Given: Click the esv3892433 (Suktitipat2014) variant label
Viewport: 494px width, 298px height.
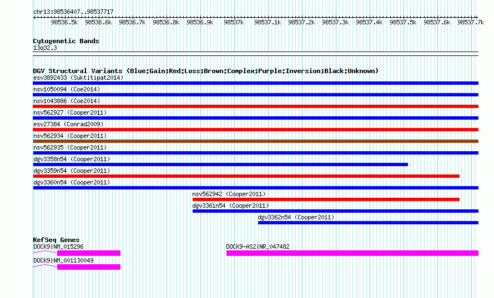Looking at the screenshot, I should (78, 78).
